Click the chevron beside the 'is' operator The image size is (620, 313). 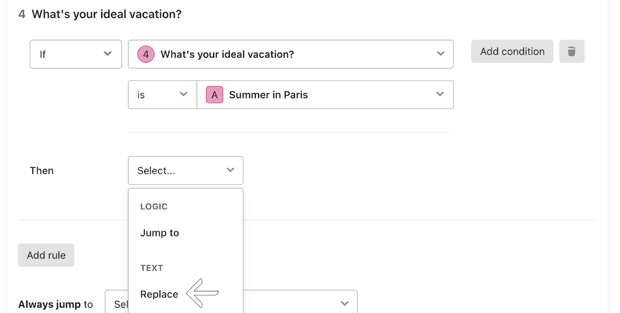tap(183, 94)
